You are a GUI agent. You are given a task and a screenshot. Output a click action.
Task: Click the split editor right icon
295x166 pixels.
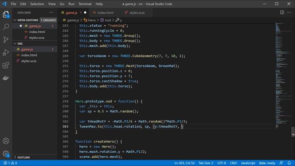(282, 12)
